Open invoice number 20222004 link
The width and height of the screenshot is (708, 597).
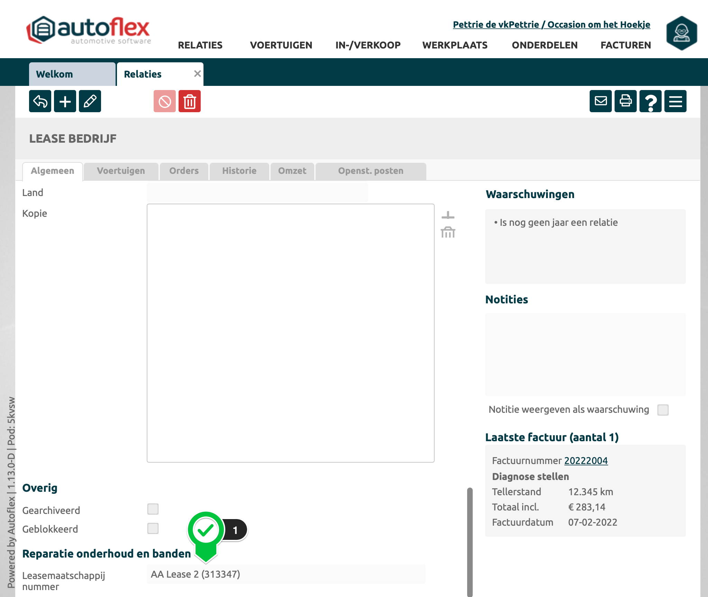click(586, 461)
